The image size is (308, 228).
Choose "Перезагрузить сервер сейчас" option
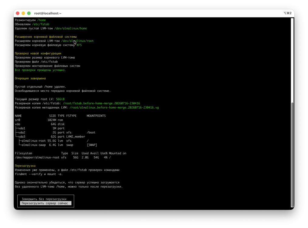pos(46,203)
